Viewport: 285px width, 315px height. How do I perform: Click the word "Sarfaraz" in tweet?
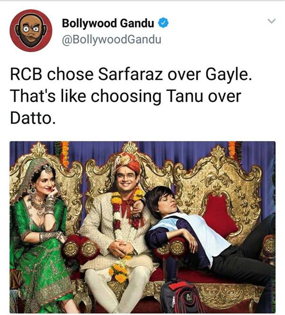(x=130, y=74)
